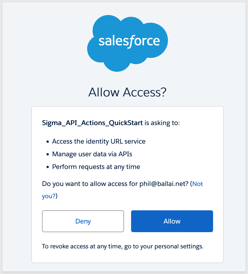Follow the "Not you?" link
248x274 pixels.
[198, 184]
